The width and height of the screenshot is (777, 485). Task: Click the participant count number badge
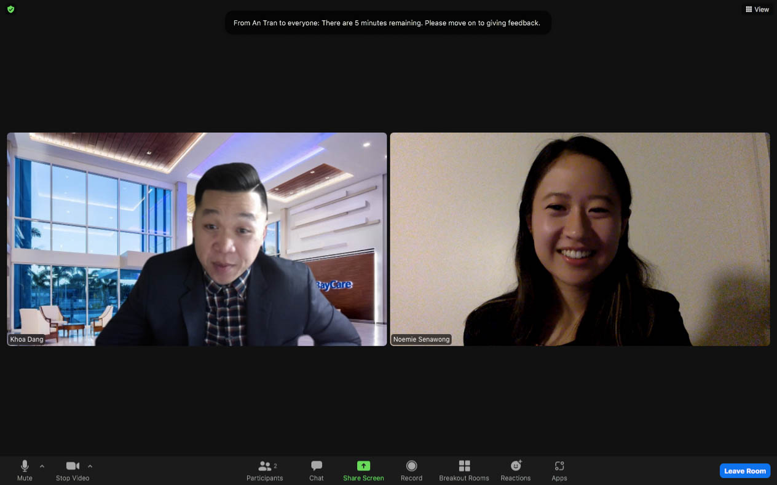(x=275, y=466)
